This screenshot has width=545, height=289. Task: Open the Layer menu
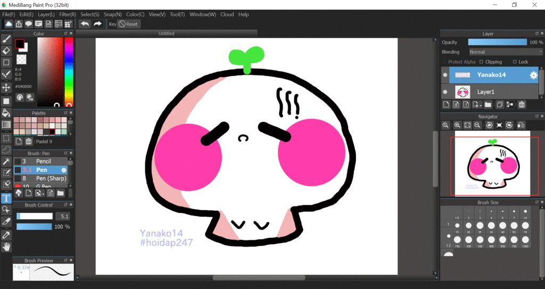(x=46, y=14)
